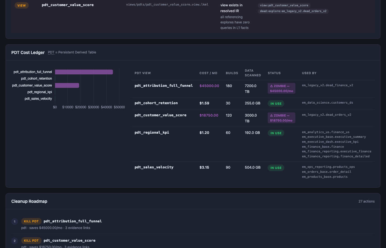Click pdt_regional_kpi chart axis label
Viewport: 386px width, 248px height.
coord(39,92)
